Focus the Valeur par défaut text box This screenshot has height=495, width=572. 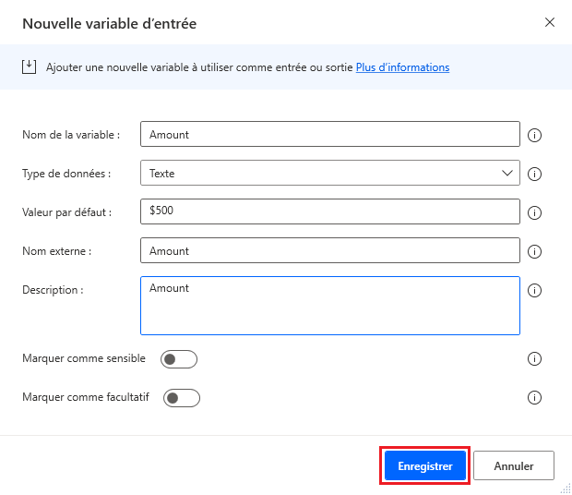(329, 211)
